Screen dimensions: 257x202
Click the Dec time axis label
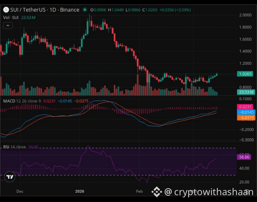(x=20, y=191)
